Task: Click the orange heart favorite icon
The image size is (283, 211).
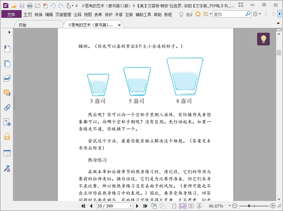Action: pos(198,14)
